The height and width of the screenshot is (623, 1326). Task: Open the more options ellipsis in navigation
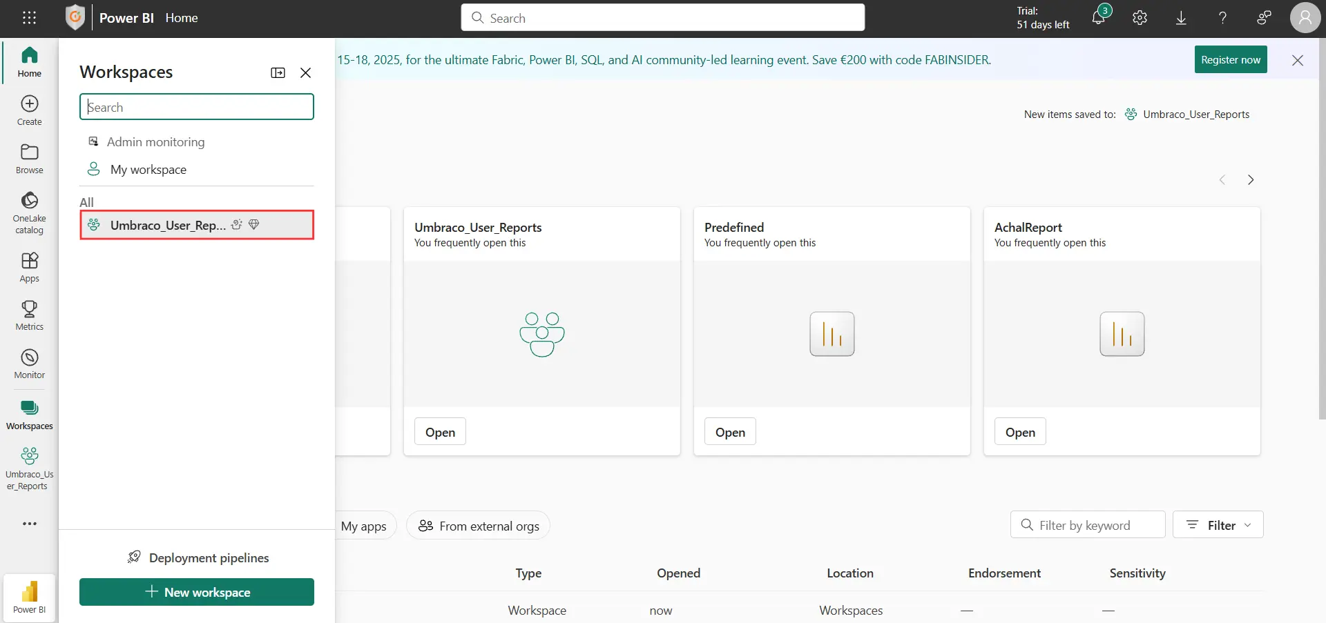point(29,524)
